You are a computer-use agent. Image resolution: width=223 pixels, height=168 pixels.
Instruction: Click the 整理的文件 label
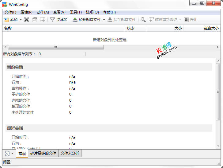(x=21, y=106)
